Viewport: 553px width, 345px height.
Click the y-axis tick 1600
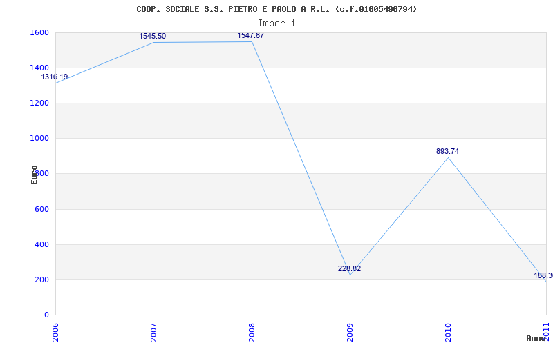pos(39,32)
